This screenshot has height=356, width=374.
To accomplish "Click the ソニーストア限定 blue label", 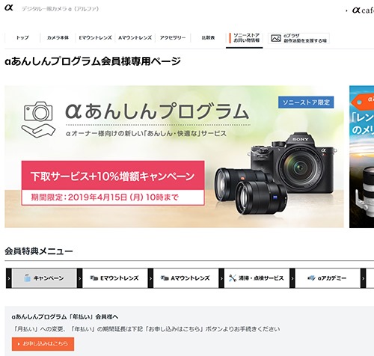I will (x=306, y=102).
